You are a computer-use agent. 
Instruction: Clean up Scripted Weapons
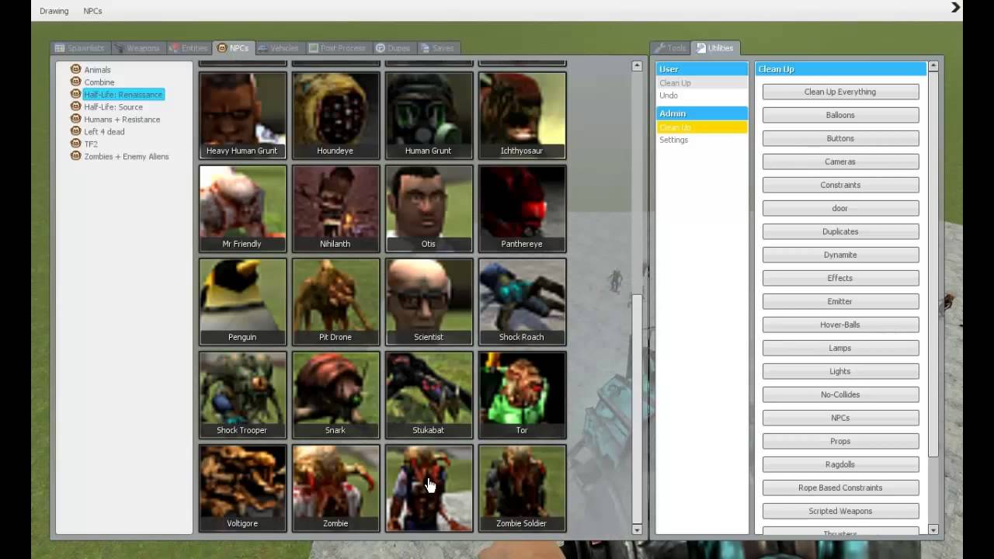(840, 511)
